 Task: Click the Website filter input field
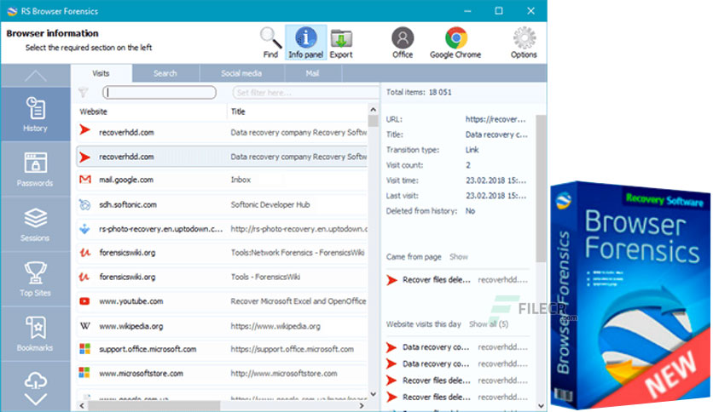(x=159, y=93)
